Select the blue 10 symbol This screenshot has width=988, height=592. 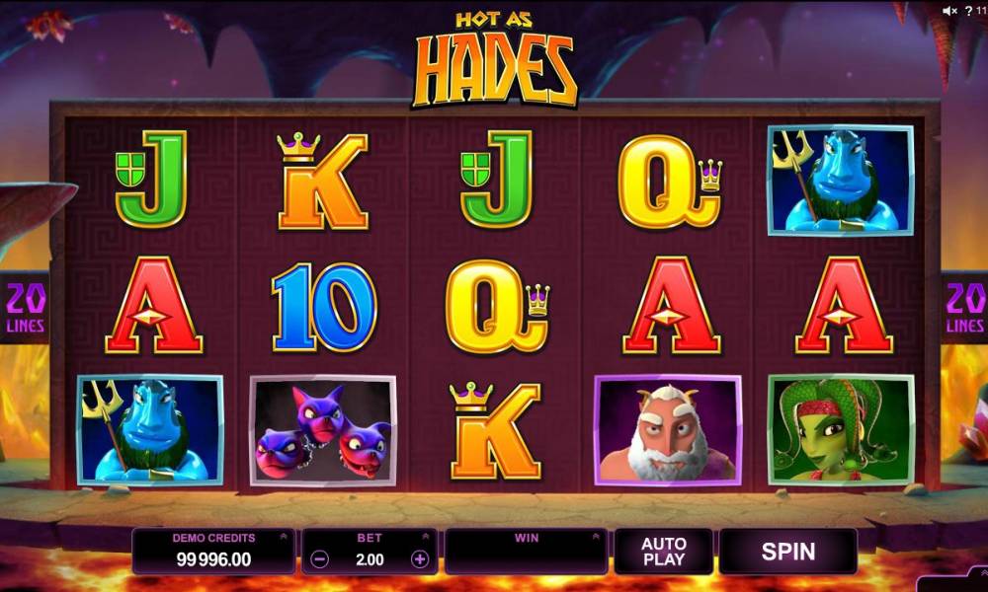(x=324, y=307)
